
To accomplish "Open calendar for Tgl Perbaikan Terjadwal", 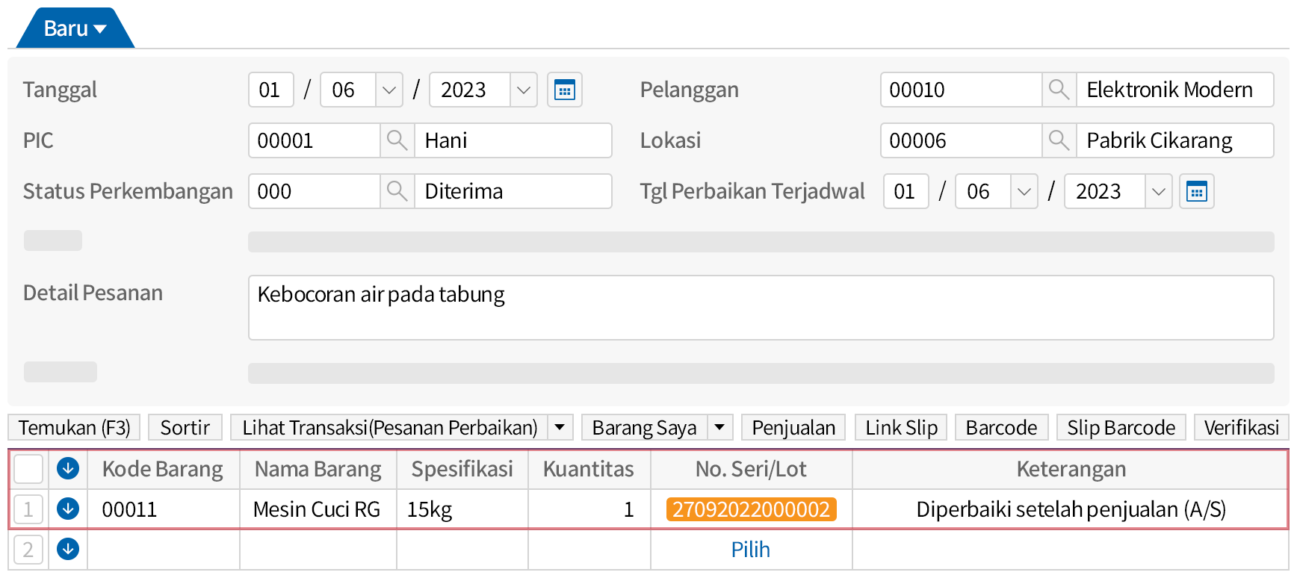I will (x=1196, y=192).
